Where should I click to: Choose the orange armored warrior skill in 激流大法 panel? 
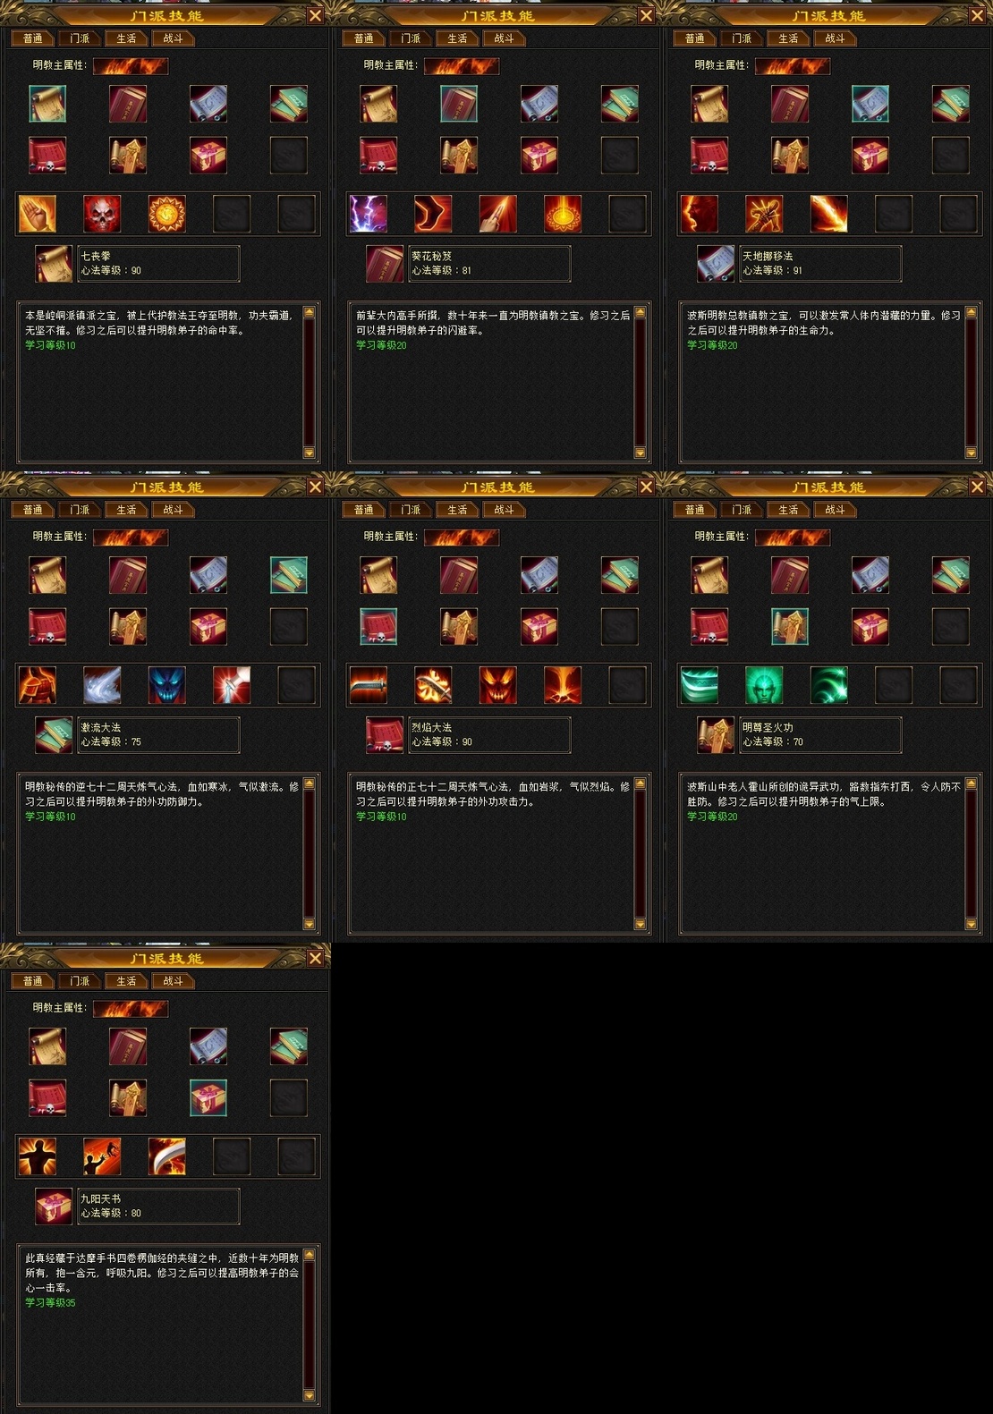(x=38, y=685)
